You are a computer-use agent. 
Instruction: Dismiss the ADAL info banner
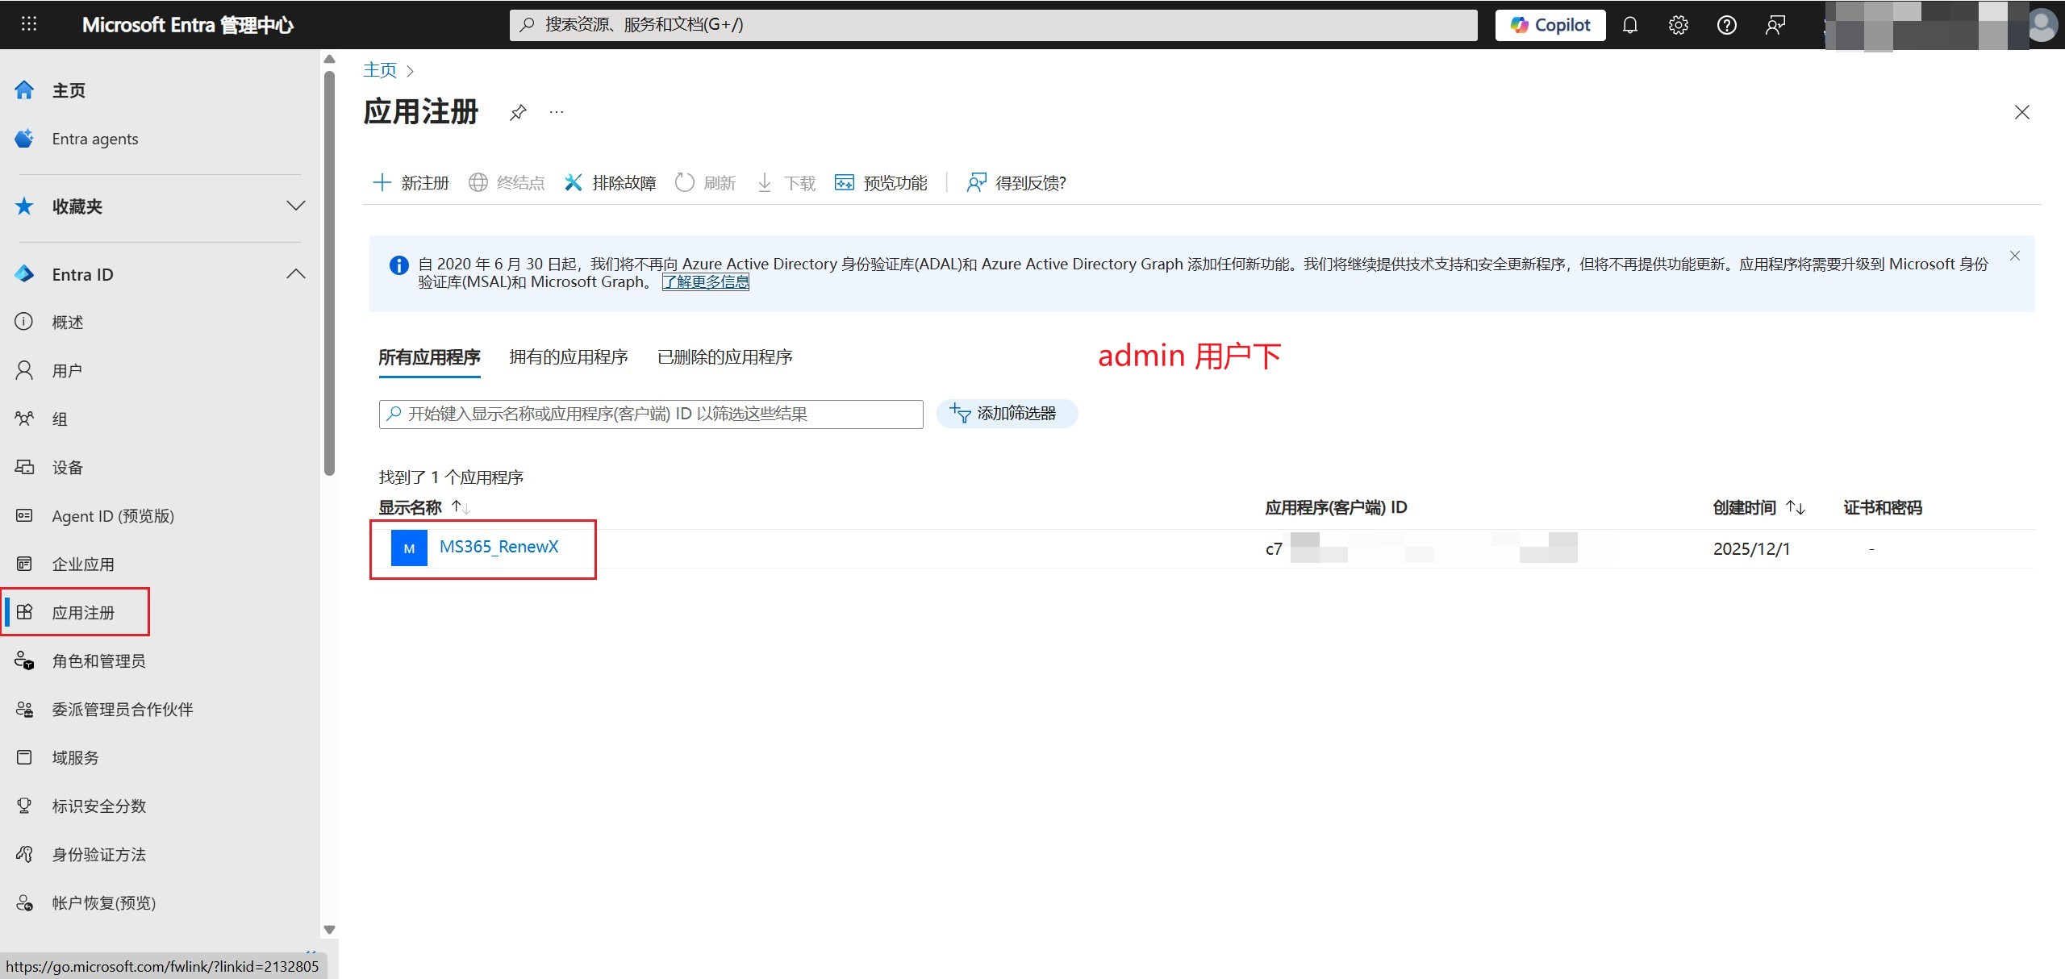coord(2015,256)
